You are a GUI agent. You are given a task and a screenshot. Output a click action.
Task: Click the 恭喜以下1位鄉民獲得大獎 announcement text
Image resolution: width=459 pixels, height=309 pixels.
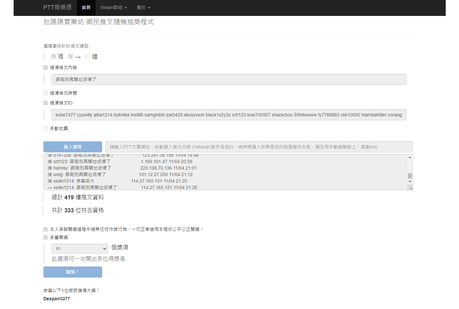click(71, 291)
